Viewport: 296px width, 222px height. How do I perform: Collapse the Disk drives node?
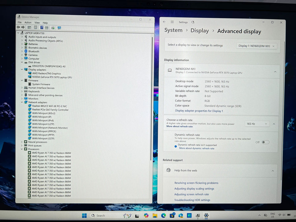tap(22, 62)
